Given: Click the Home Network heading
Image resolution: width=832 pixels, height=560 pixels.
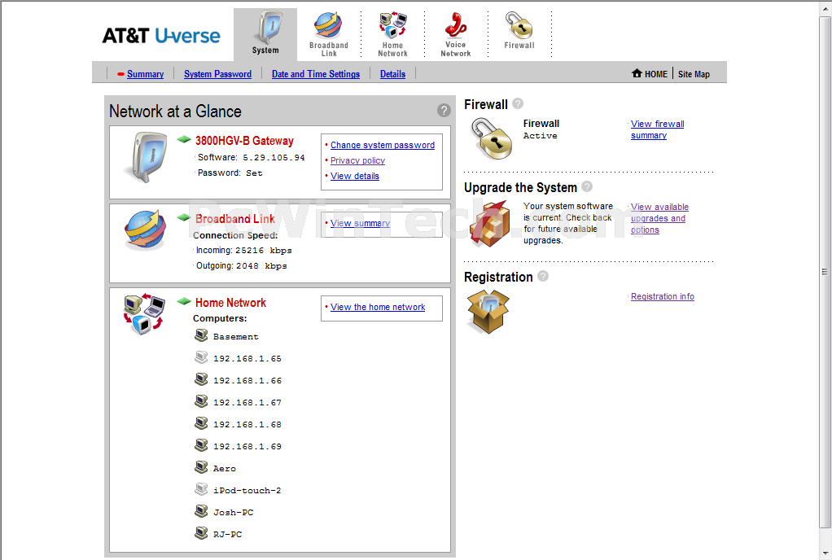Looking at the screenshot, I should [x=231, y=302].
